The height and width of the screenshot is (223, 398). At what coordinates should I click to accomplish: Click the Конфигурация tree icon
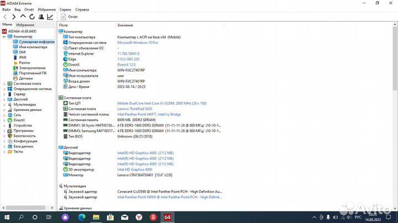coord(10,141)
